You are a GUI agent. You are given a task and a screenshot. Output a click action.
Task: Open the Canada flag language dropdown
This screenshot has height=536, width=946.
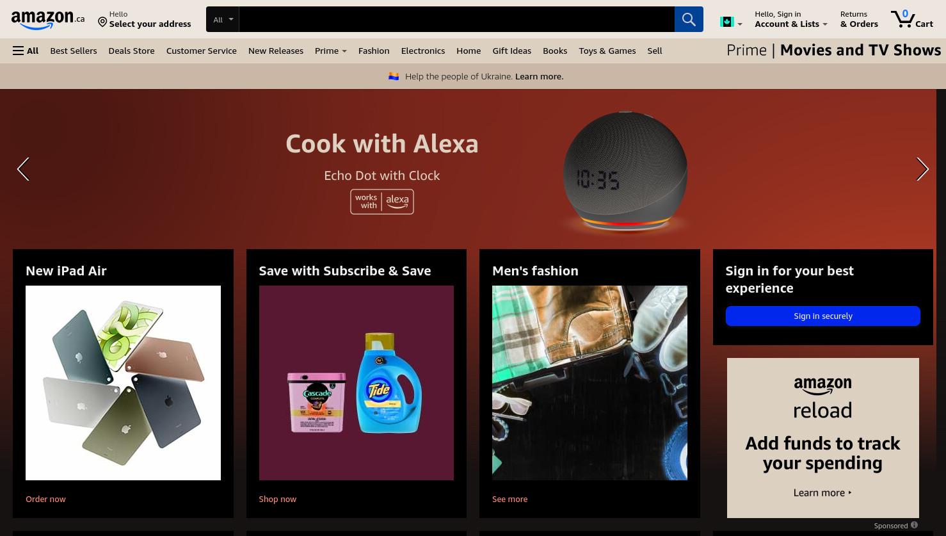click(x=731, y=22)
